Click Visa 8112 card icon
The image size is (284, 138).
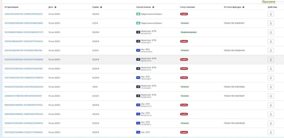[138, 51]
